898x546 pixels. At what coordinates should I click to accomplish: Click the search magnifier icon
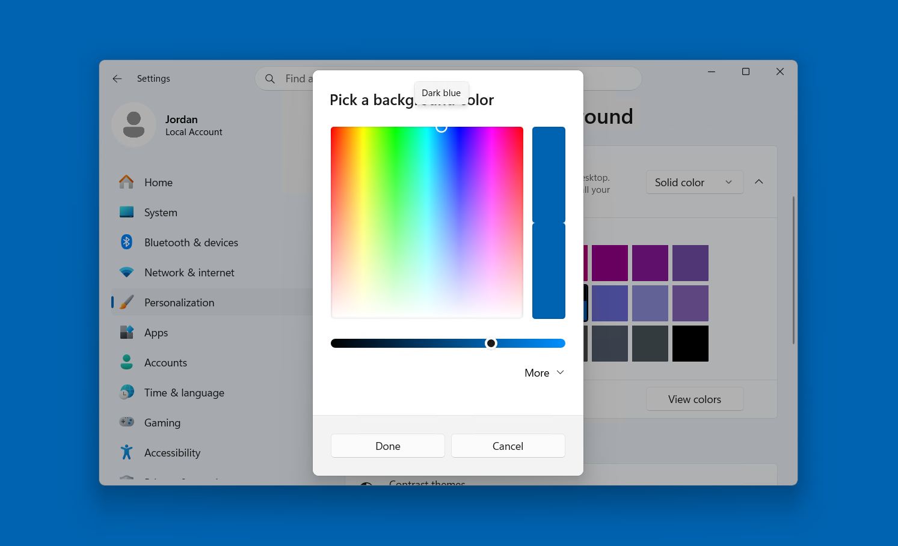click(270, 79)
